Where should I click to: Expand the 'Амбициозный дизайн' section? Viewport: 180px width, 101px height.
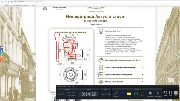point(120,82)
